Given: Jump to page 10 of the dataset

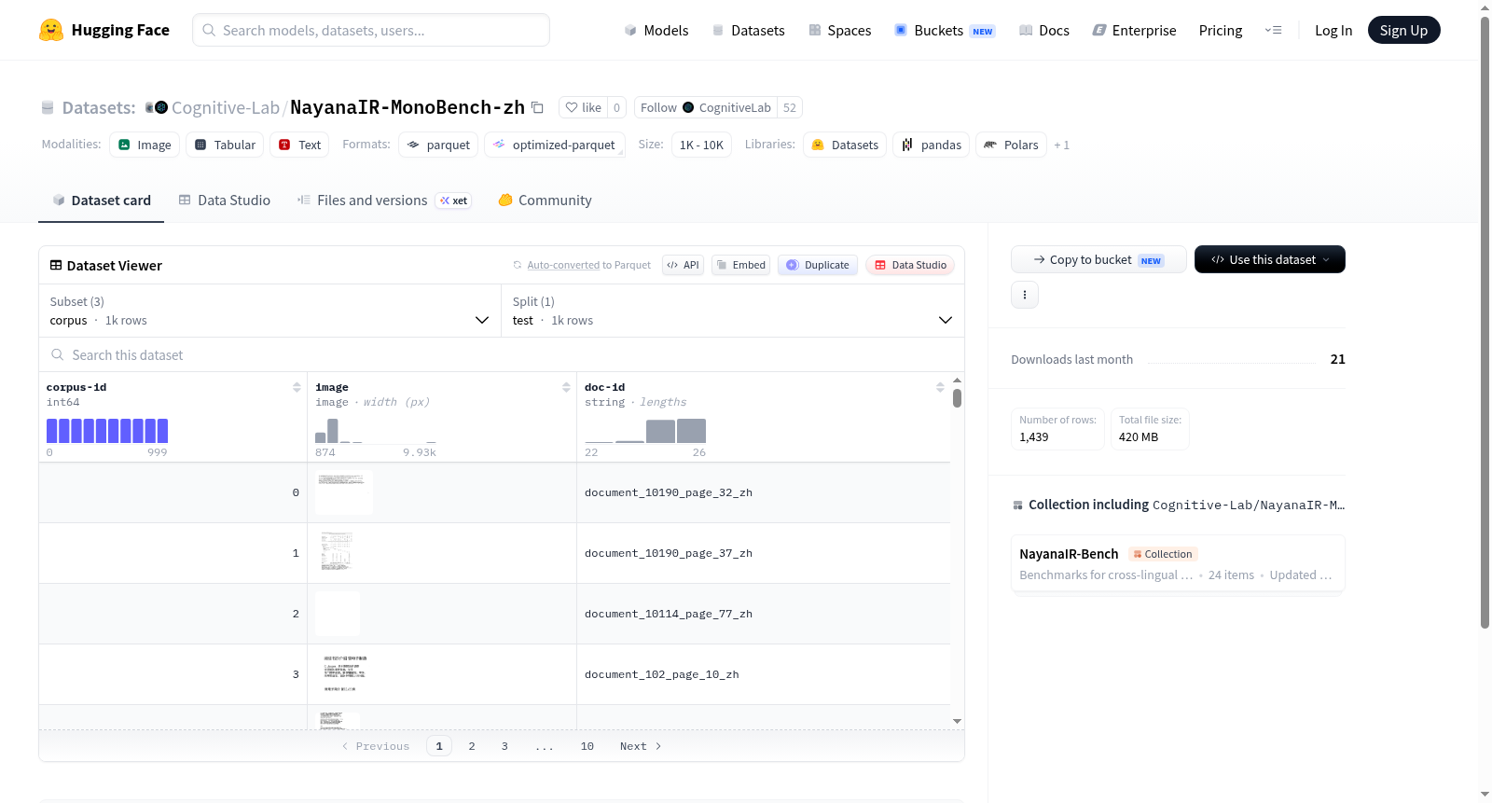Looking at the screenshot, I should pos(587,746).
